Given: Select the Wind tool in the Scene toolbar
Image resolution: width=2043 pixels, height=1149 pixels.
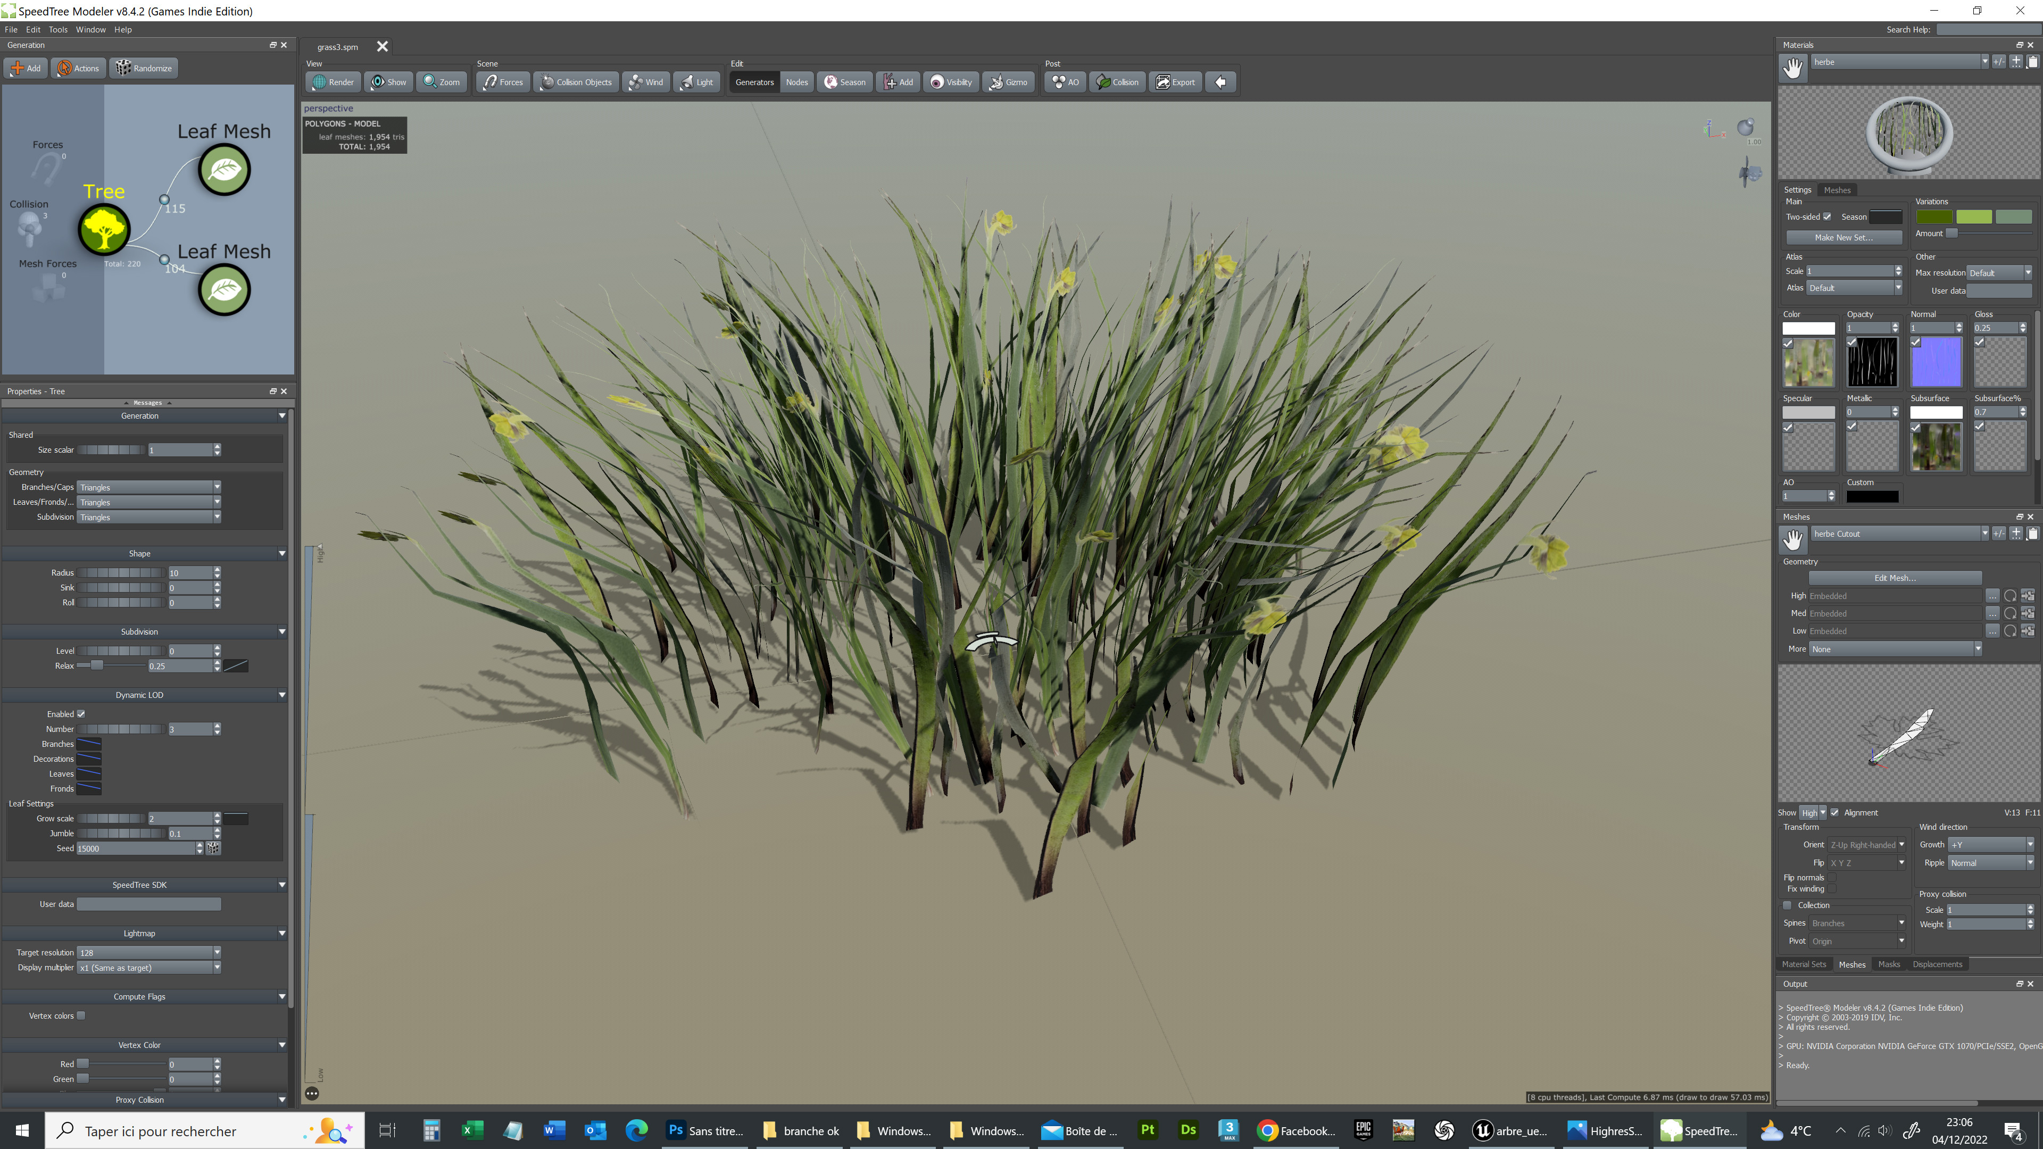Looking at the screenshot, I should 645,82.
